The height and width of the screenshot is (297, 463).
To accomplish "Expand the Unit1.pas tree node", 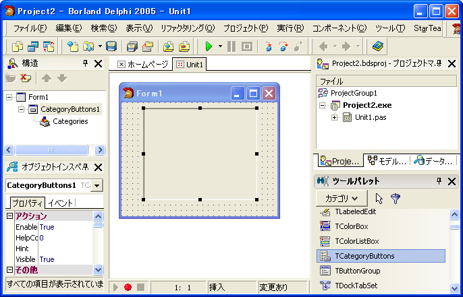I will (334, 117).
